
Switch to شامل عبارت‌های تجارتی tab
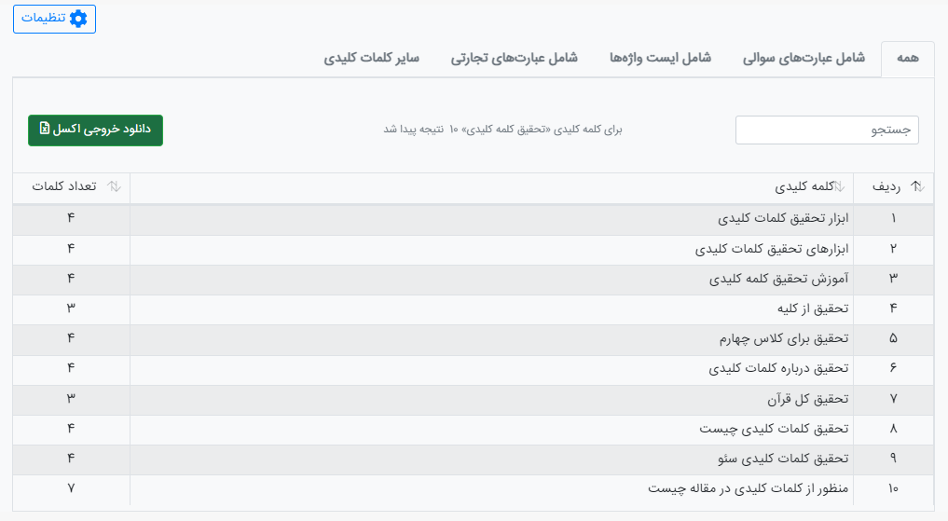point(514,59)
